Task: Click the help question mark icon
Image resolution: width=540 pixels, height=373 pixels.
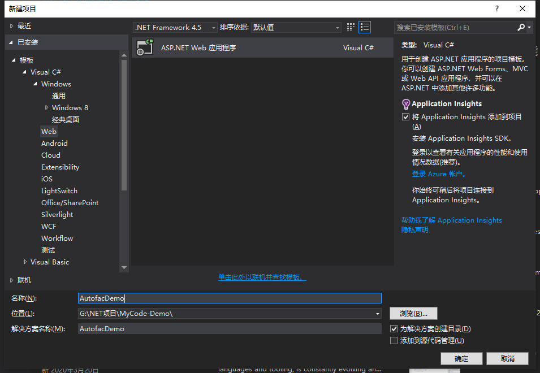Action: tap(496, 8)
